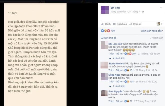Click the reply arrow icon beside 4 câu trả lời
The height and width of the screenshot is (106, 165).
click(110, 58)
